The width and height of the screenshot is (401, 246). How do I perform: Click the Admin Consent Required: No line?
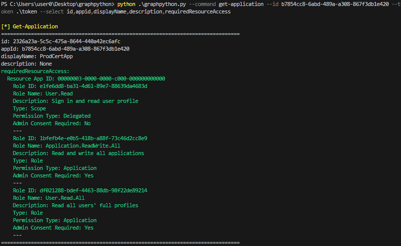[x=52, y=123]
